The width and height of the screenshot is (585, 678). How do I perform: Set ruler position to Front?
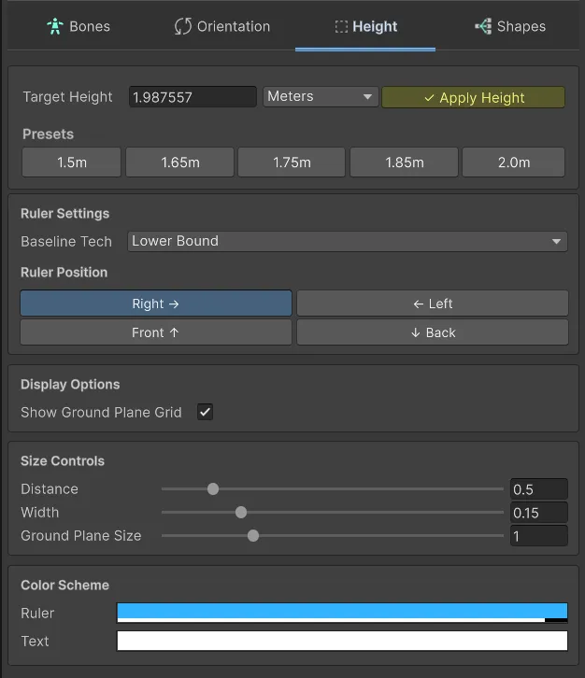pos(156,332)
